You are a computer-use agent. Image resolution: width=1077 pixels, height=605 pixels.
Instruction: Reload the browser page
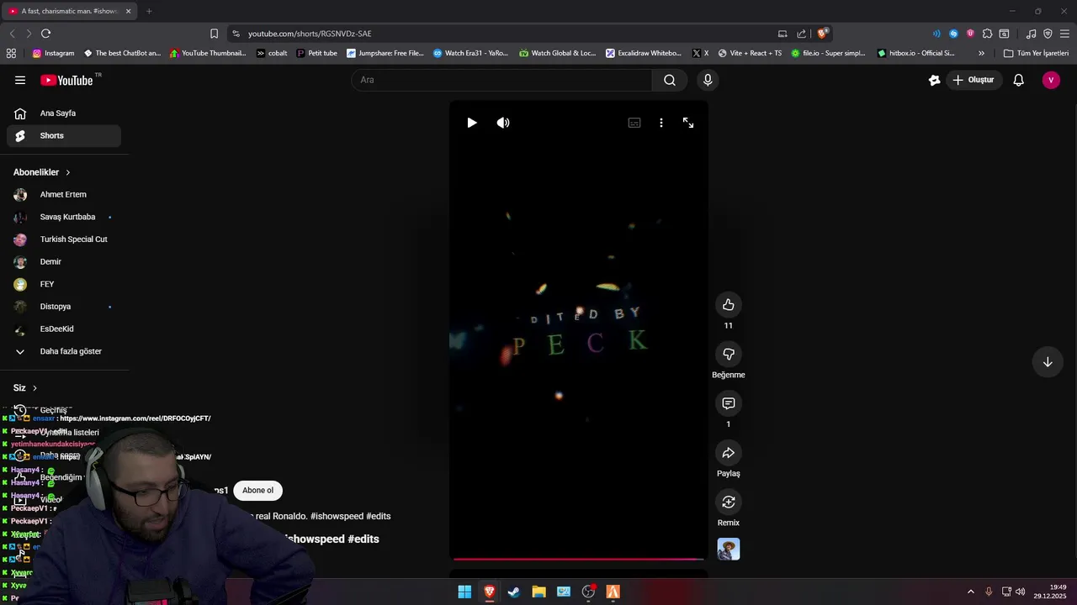[45, 34]
